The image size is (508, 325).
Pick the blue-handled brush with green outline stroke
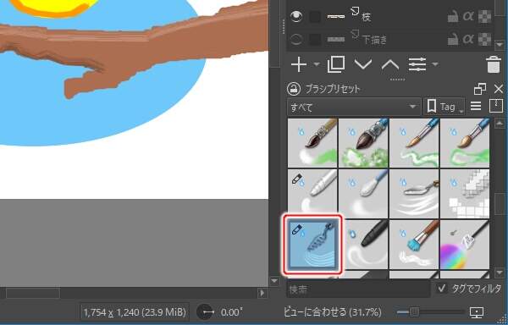(x=465, y=143)
